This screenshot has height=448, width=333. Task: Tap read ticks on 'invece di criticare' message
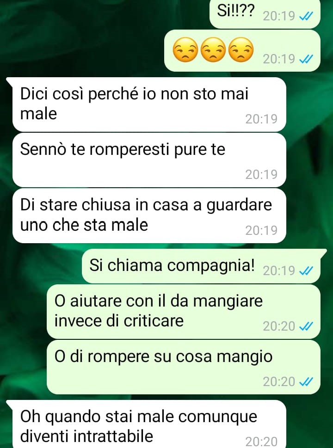pyautogui.click(x=306, y=326)
